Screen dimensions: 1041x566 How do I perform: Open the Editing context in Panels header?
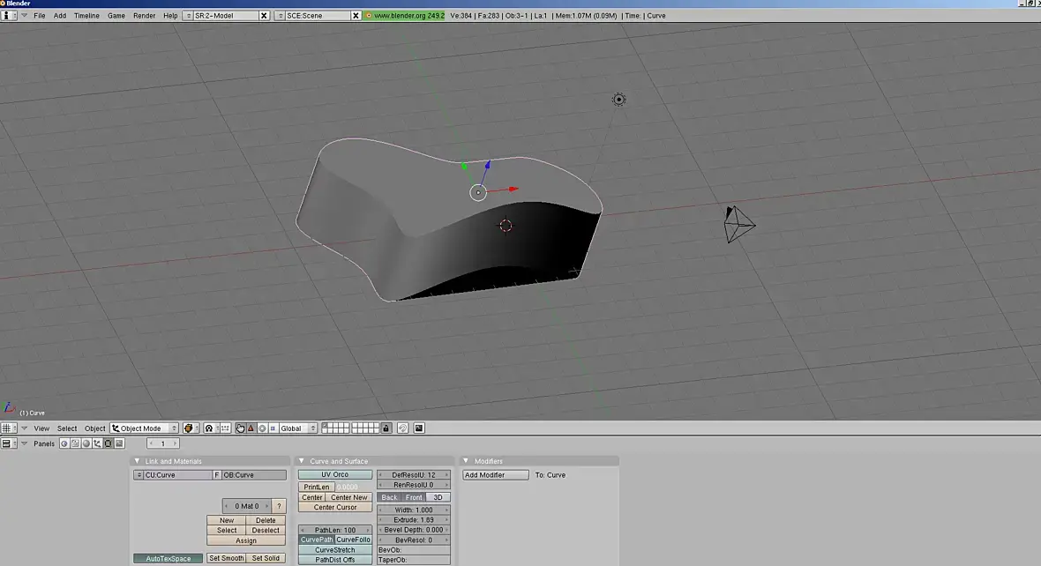109,443
